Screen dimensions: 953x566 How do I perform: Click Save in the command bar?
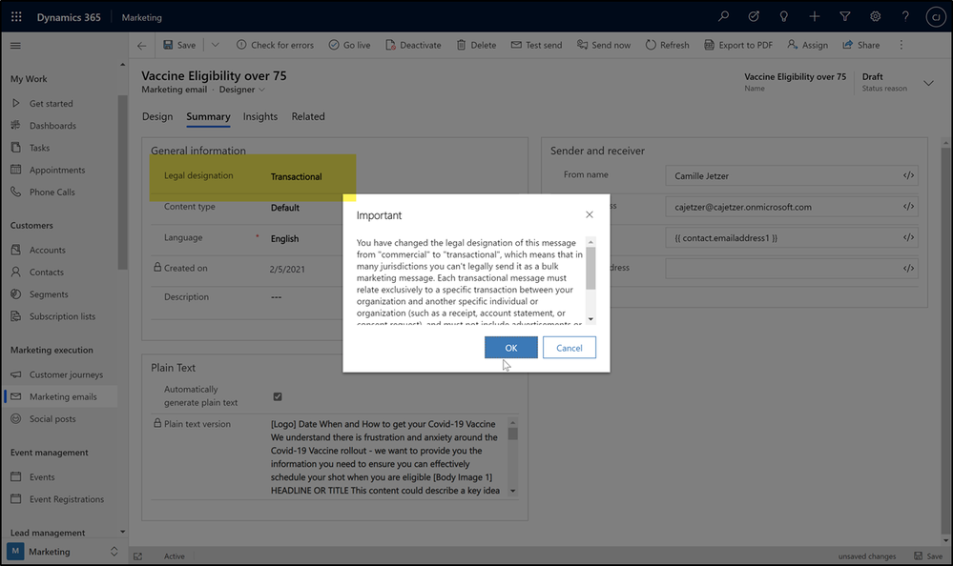[x=179, y=45]
